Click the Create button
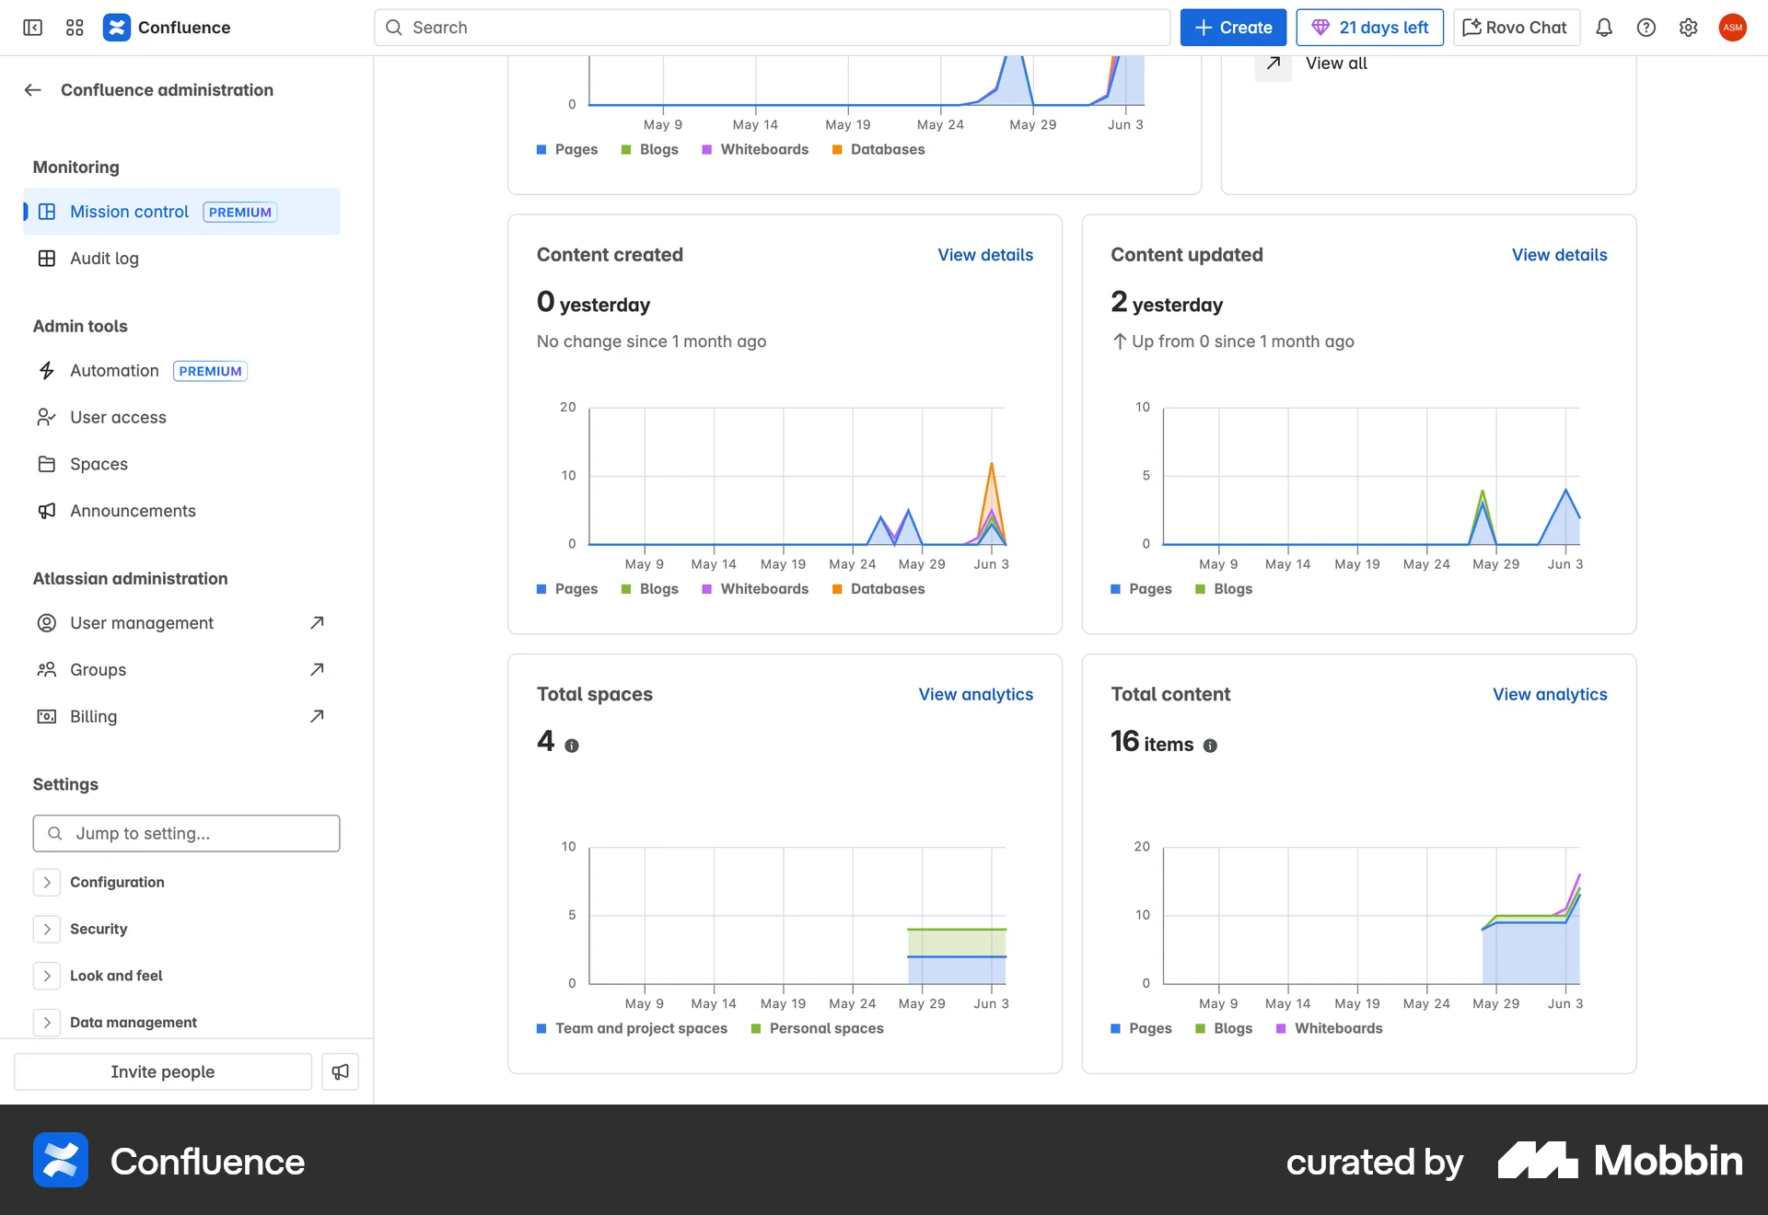 pos(1233,27)
